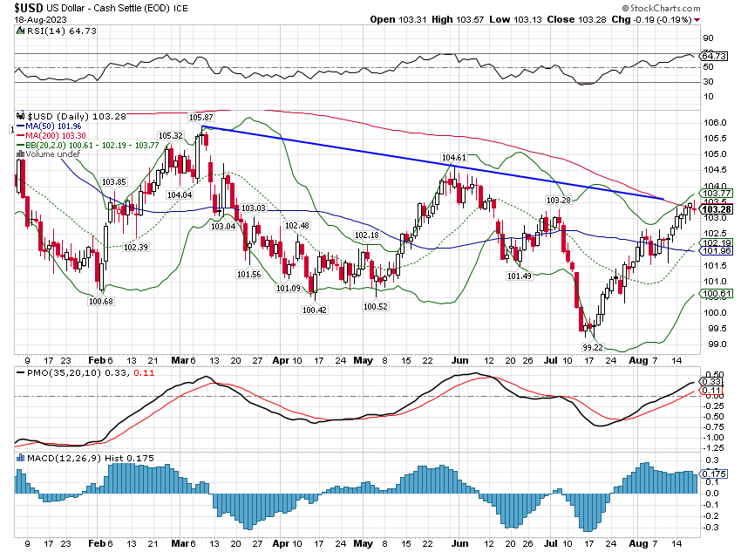The height and width of the screenshot is (552, 741).
Task: Select the 100.52 May low label
Action: [x=375, y=306]
